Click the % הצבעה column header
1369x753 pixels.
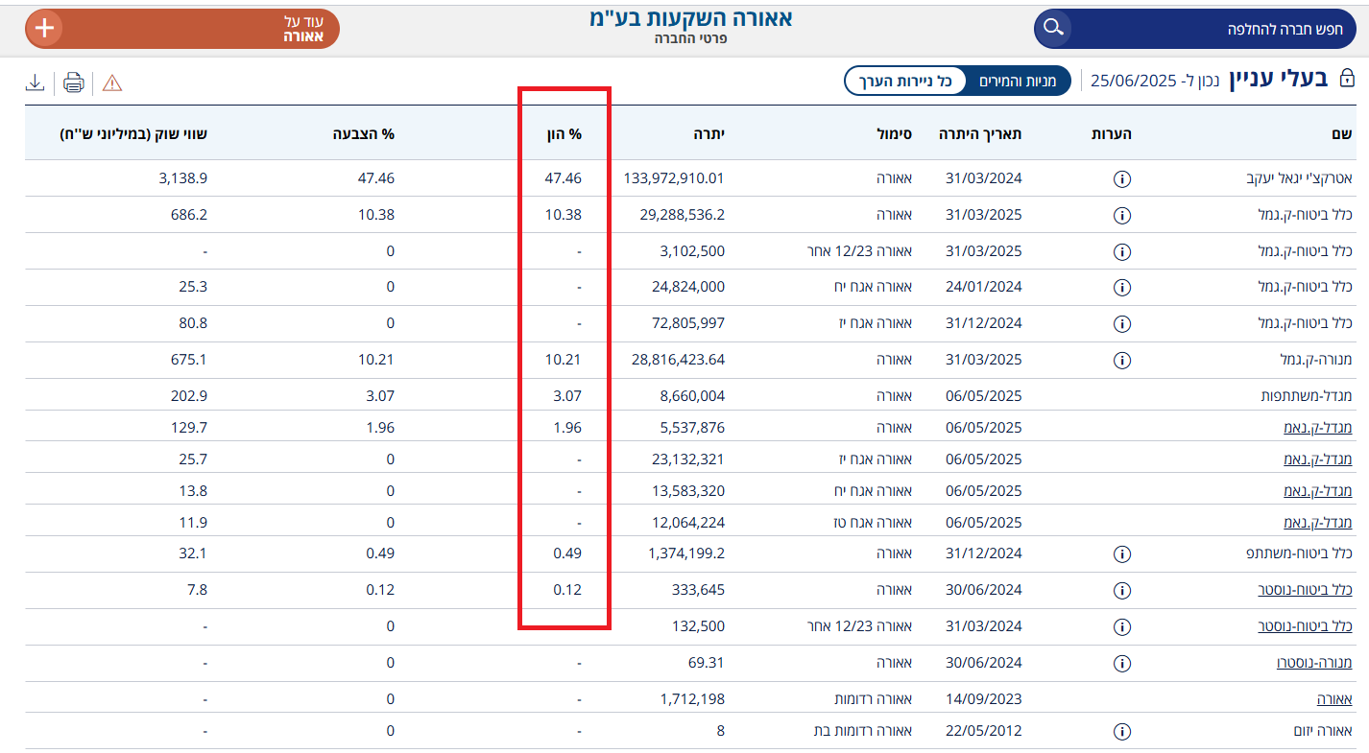(362, 134)
